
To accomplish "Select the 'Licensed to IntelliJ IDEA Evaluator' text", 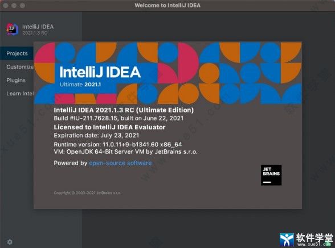I will pyautogui.click(x=109, y=127).
